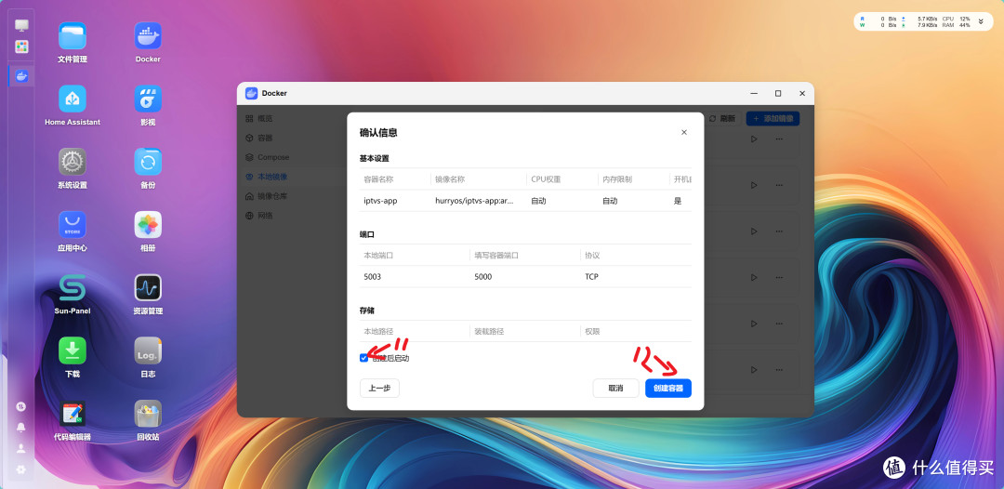Click container name value iptvs-app
The width and height of the screenshot is (1004, 489).
[x=380, y=201]
